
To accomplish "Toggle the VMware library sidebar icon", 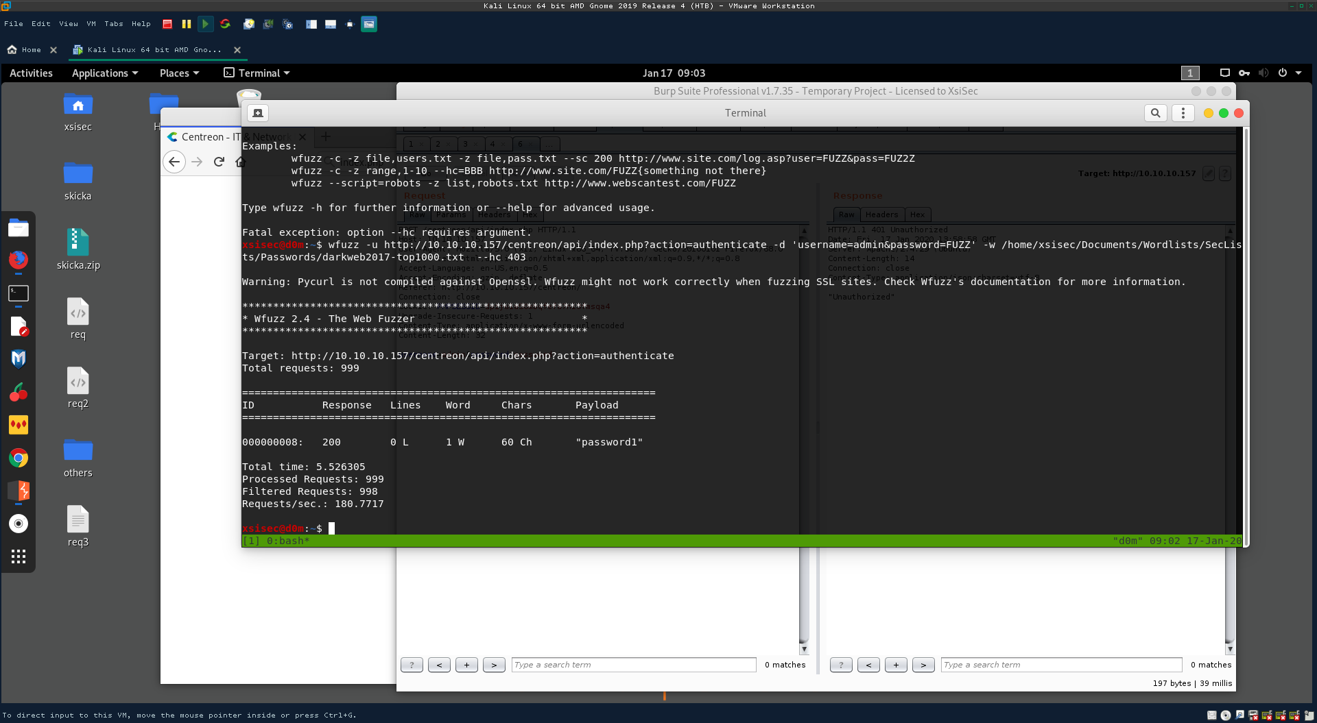I will point(311,24).
